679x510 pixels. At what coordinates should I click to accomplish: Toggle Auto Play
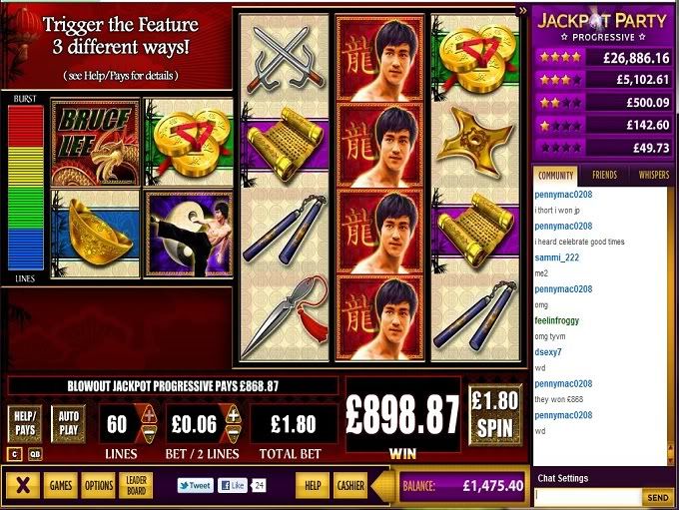(69, 423)
